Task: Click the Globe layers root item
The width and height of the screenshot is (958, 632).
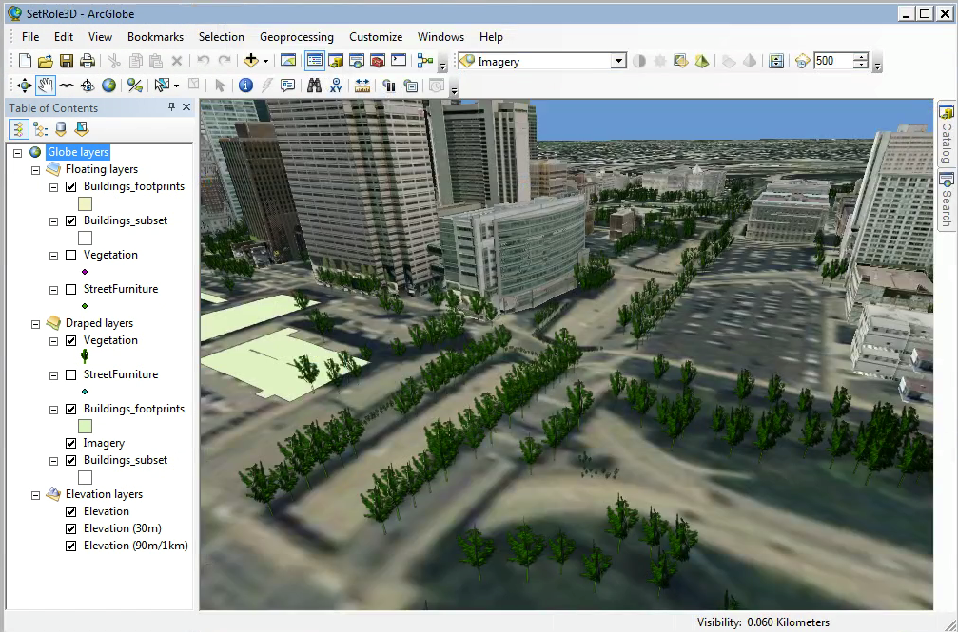Action: [x=78, y=151]
